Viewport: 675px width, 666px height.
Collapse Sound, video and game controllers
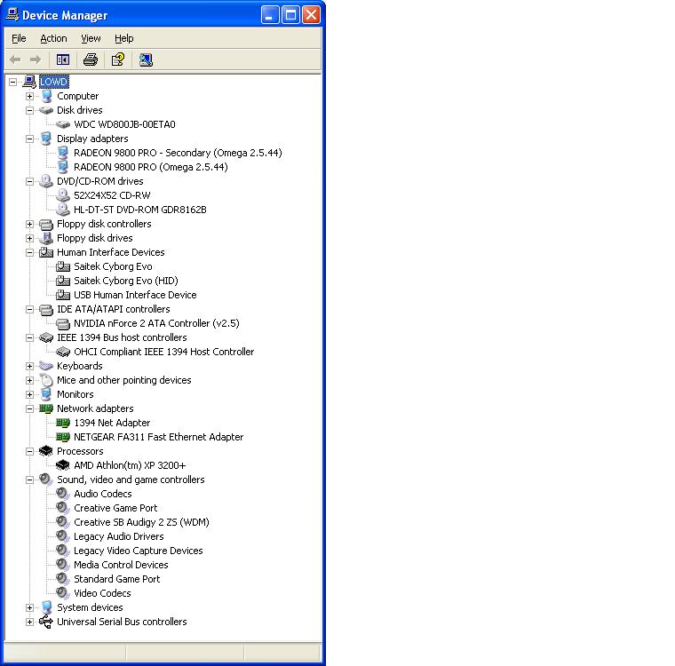pos(29,480)
